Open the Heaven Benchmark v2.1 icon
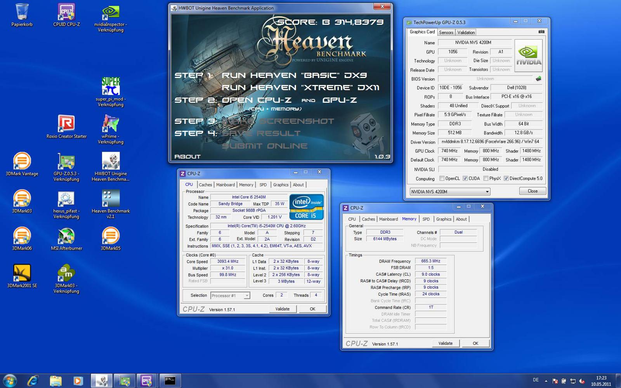The width and height of the screenshot is (621, 388). 111,204
